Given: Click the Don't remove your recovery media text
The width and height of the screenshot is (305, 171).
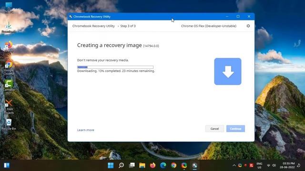Looking at the screenshot, I should (103, 60).
